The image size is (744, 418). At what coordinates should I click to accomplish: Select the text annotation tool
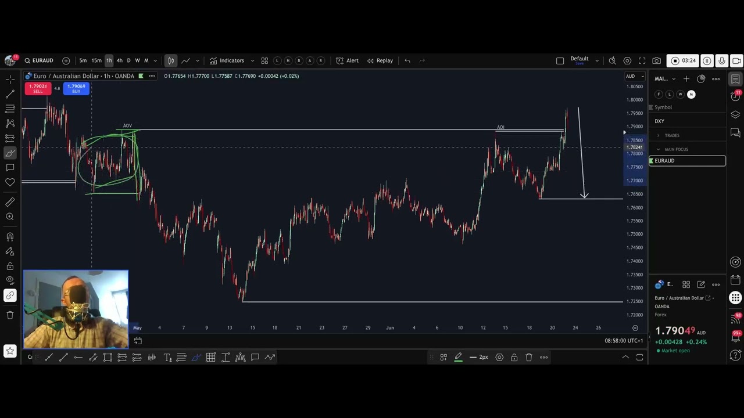[10, 168]
